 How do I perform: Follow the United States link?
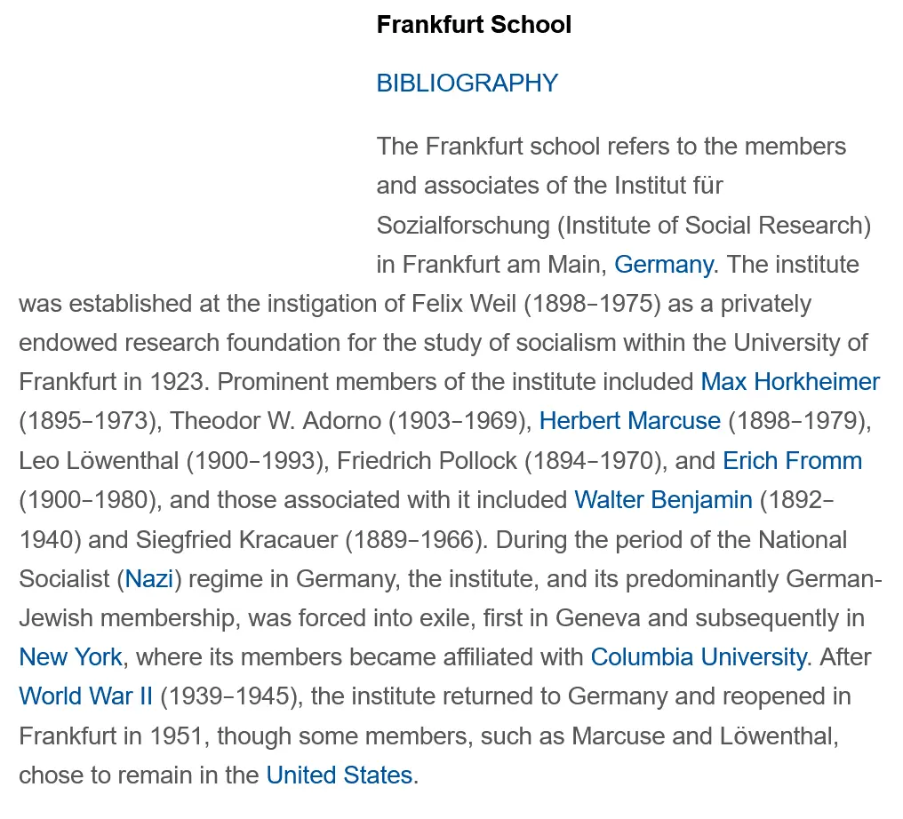tap(339, 775)
